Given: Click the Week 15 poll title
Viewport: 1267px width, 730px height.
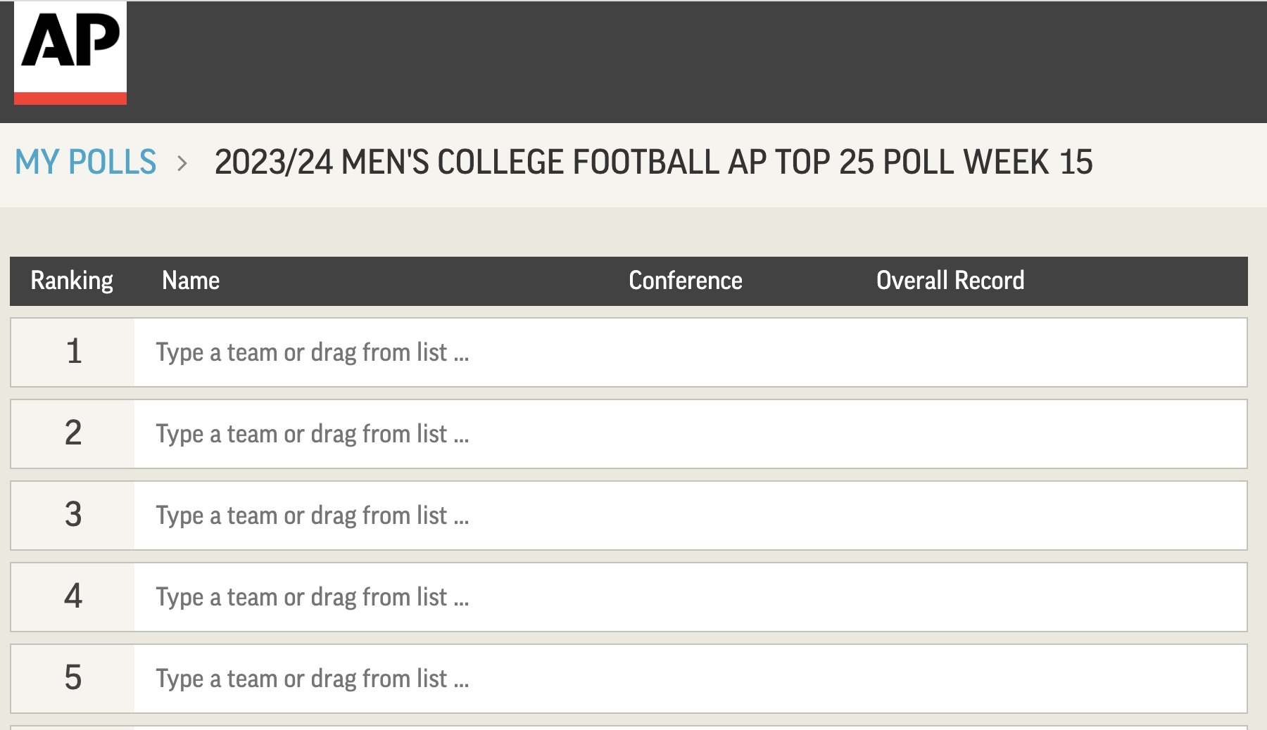Looking at the screenshot, I should coord(653,162).
